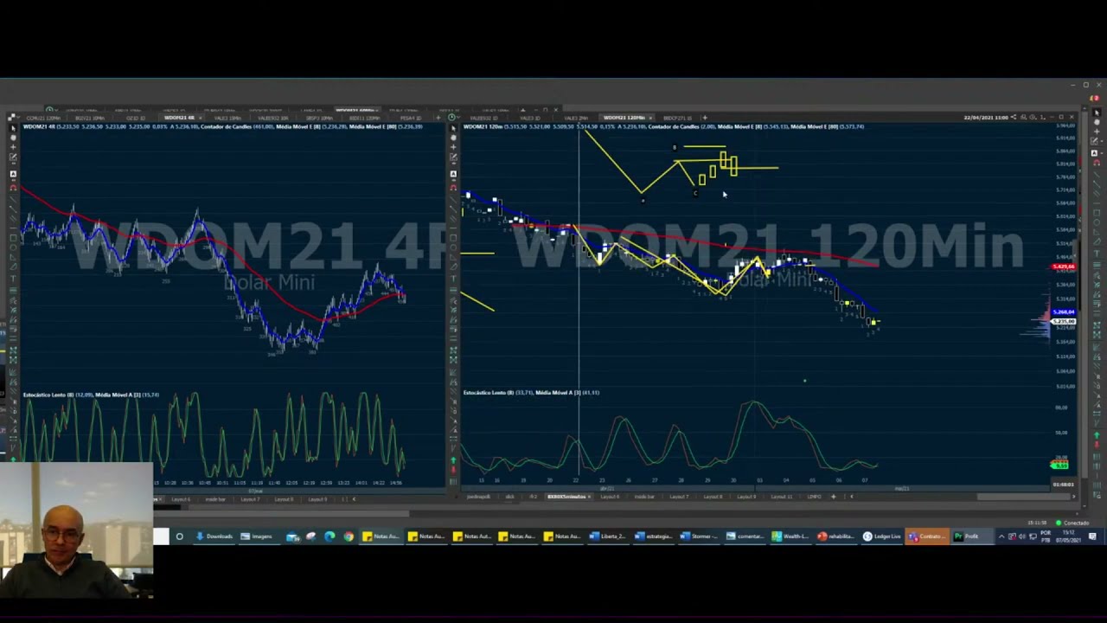Show hidden system tray icons

1001,536
